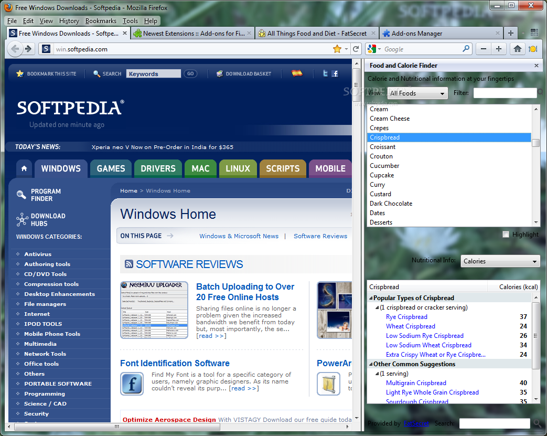This screenshot has height=436, width=547.
Task: Click the nutrition results scrollbar down arrow
Action: 536,399
